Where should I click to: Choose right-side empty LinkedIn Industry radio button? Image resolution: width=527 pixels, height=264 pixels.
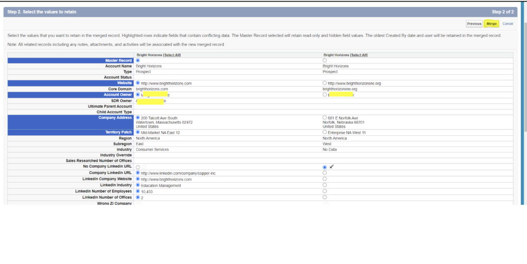[x=324, y=185]
